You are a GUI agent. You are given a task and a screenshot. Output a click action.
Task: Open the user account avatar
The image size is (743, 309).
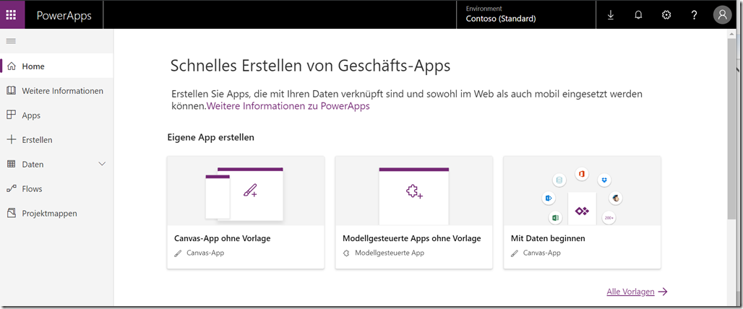tap(722, 15)
